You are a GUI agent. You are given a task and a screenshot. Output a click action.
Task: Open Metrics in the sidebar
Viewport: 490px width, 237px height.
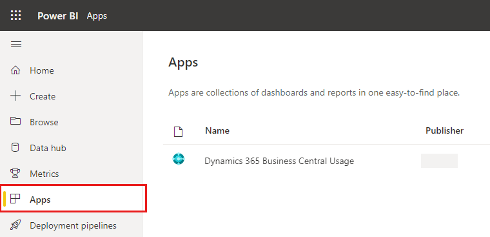coord(71,174)
